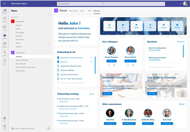Open the Mozzaik app in sidebar
Screen dimensions: 190x132
click(x=5, y=11)
